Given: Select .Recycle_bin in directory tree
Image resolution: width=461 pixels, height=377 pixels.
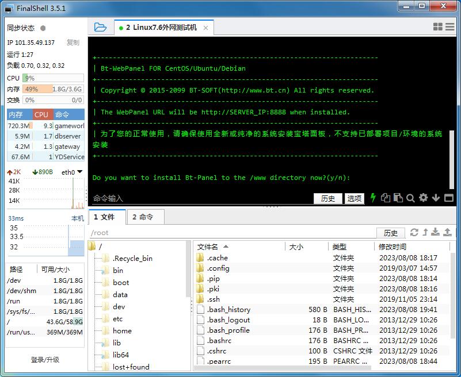Looking at the screenshot, I should pyautogui.click(x=132, y=259).
